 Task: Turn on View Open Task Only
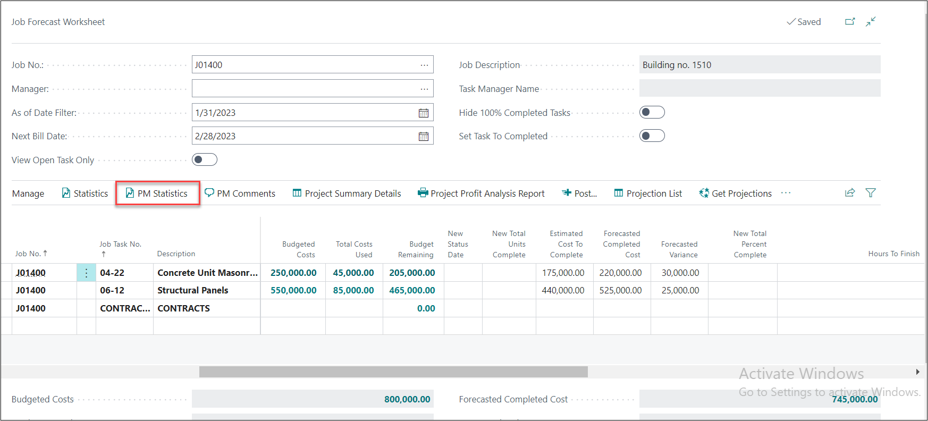coord(205,159)
